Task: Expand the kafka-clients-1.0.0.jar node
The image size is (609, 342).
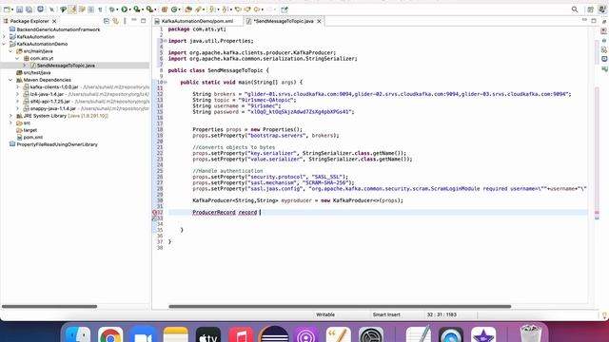Action: pyautogui.click(x=17, y=87)
